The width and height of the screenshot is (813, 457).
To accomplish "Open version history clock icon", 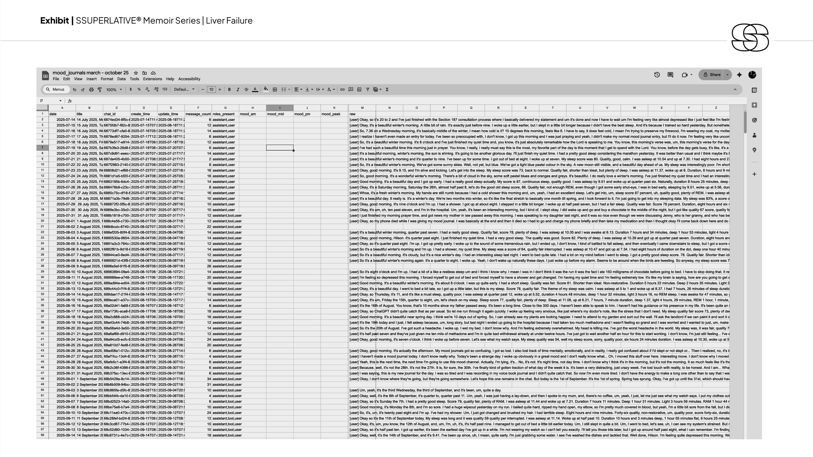I will 657,75.
